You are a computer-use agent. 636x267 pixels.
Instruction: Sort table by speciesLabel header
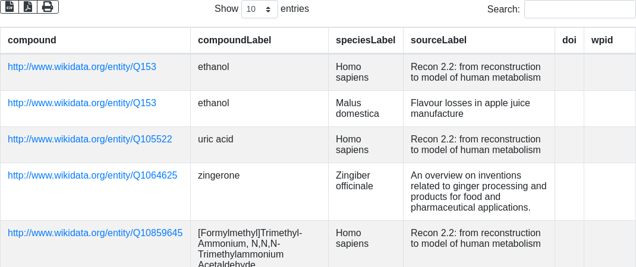pos(365,40)
